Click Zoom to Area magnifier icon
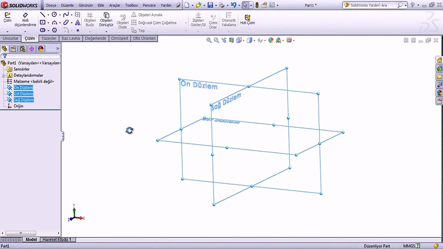Screen dimensions: 443x249 click(x=216, y=40)
